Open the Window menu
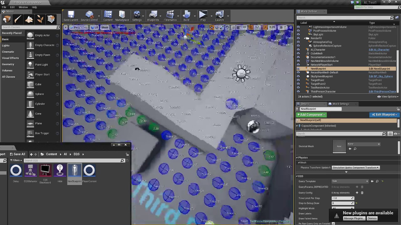 tap(23, 7)
